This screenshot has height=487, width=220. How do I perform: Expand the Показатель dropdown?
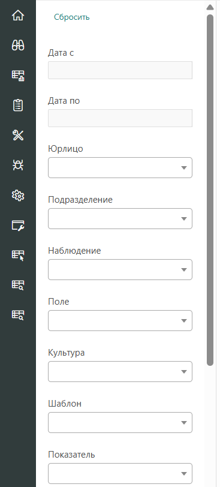click(120, 473)
